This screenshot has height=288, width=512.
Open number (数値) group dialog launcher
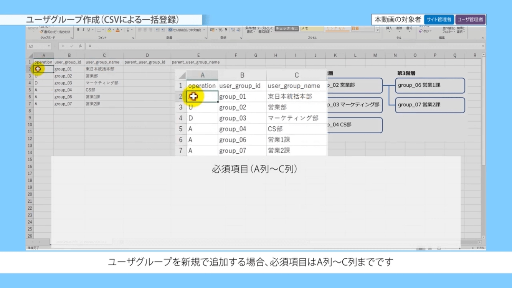tap(241, 38)
